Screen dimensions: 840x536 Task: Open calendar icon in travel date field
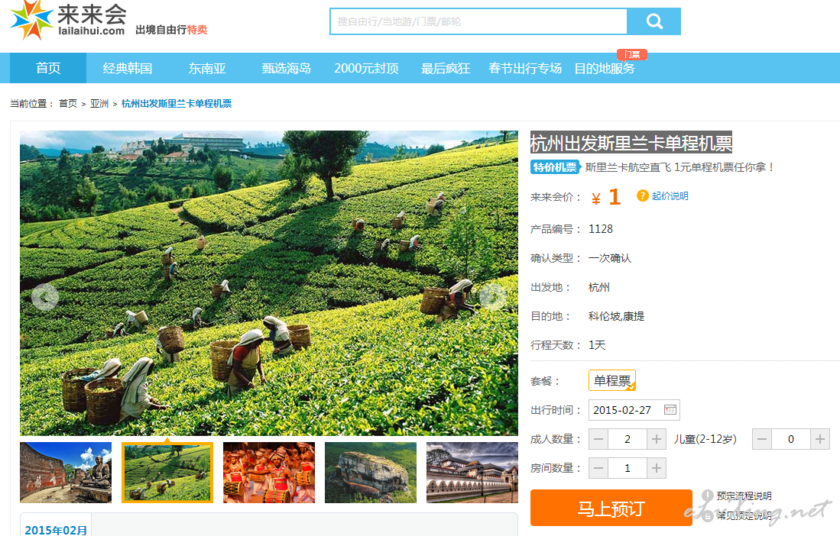click(670, 410)
